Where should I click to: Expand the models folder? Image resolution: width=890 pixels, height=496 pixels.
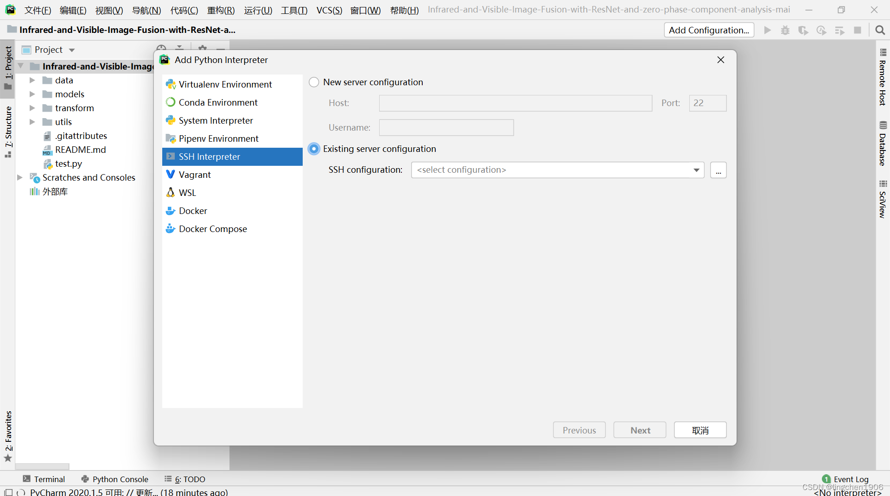point(32,94)
